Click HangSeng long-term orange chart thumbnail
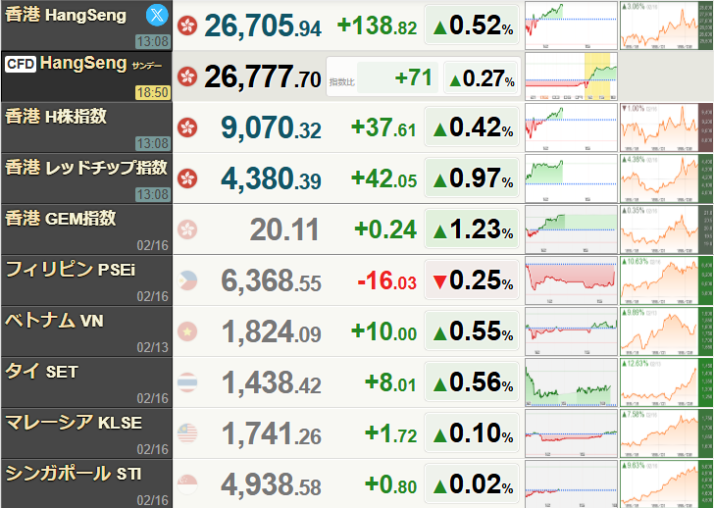This screenshot has height=508, width=714. coord(666,25)
